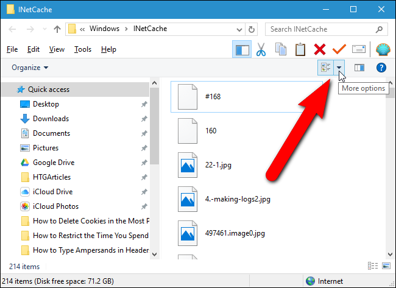Go up one level with Up arrow
Image resolution: width=396 pixels, height=288 pixels.
57,29
